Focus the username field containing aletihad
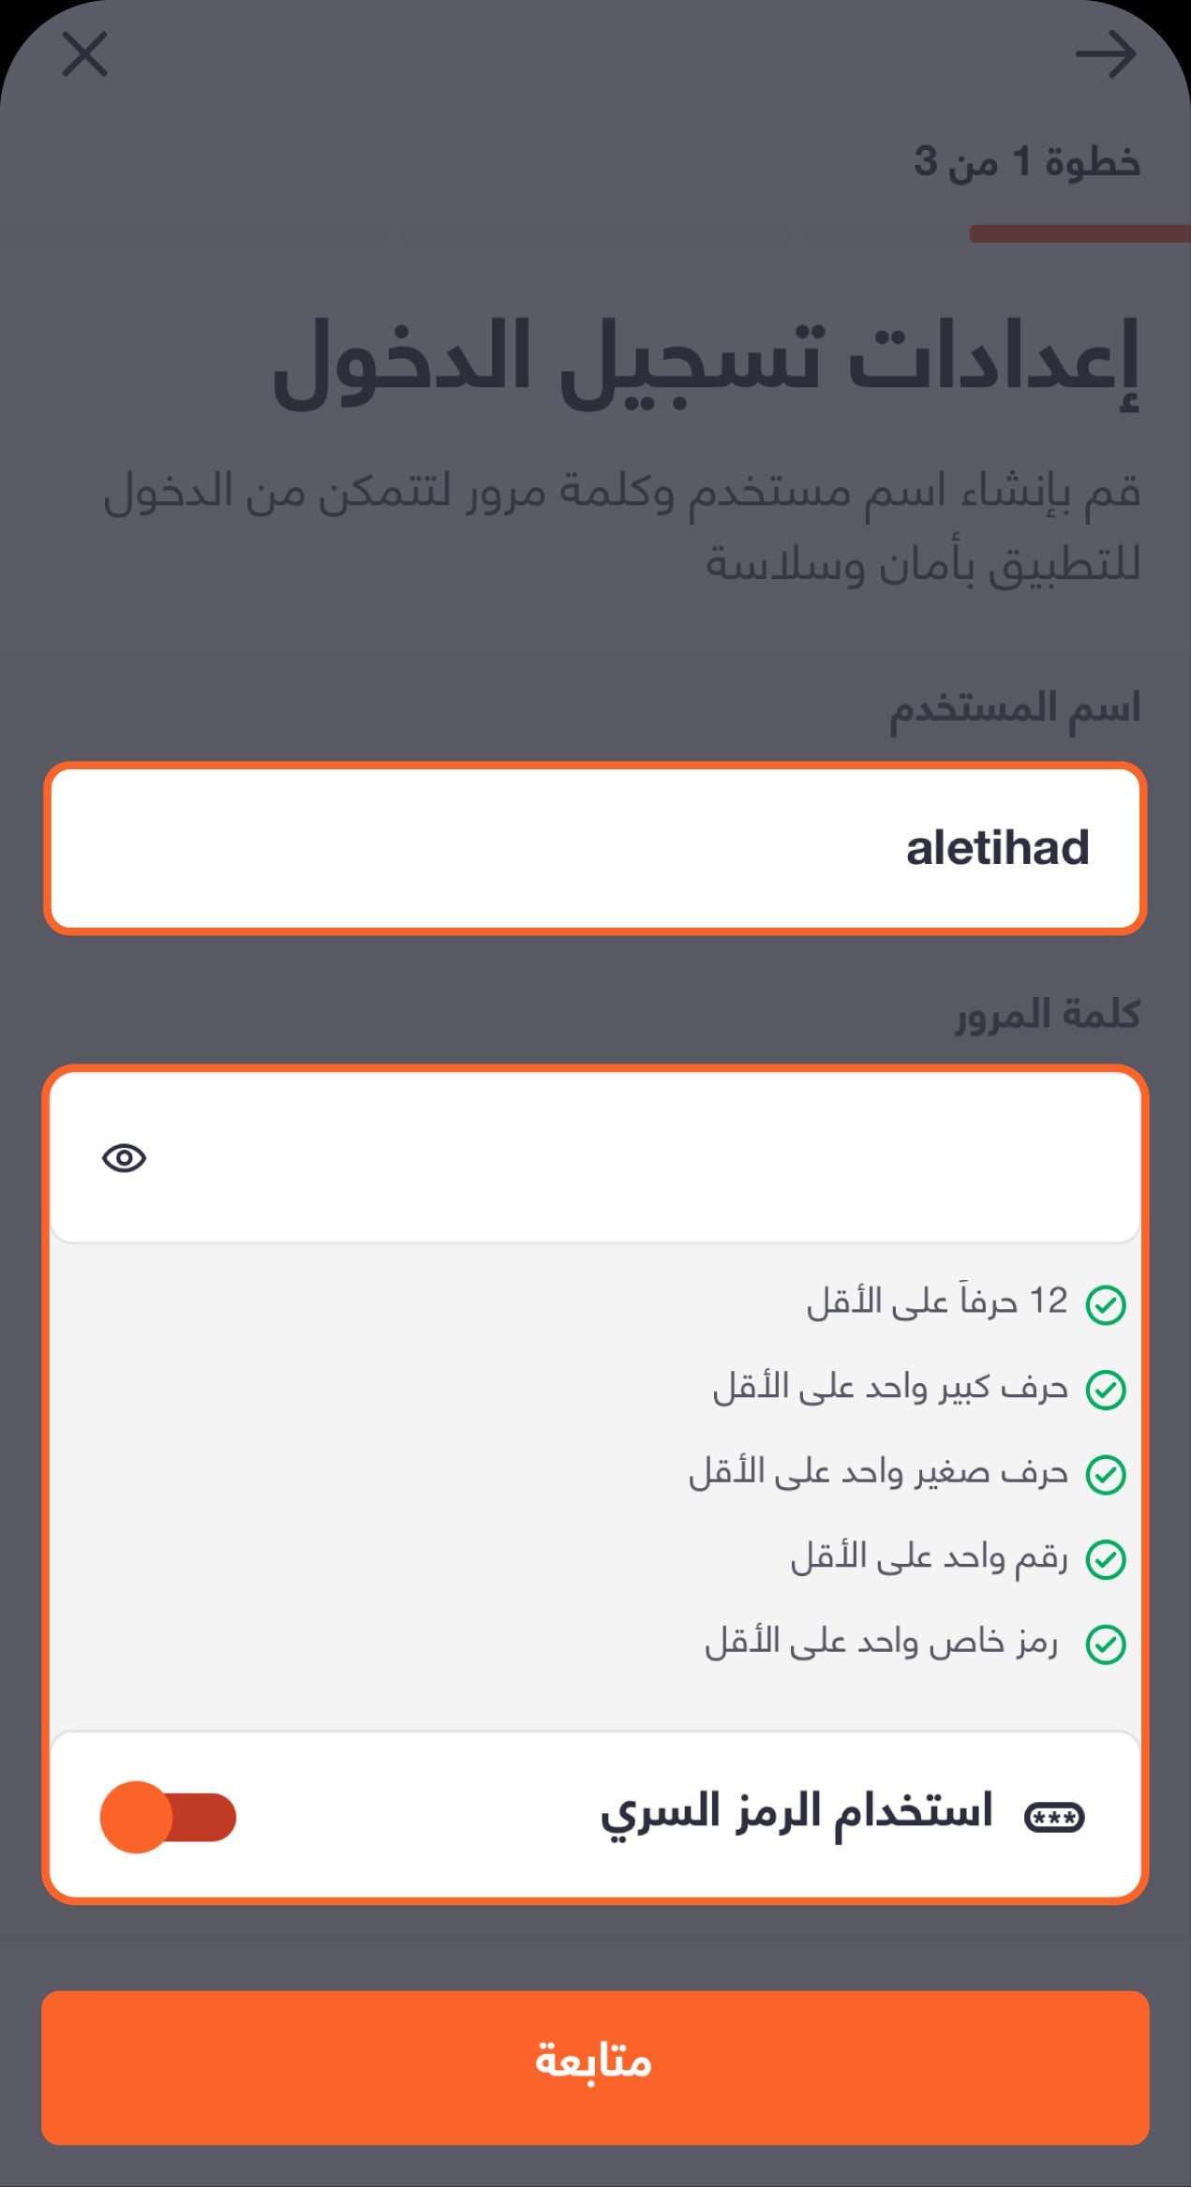The width and height of the screenshot is (1191, 2187). tap(595, 848)
